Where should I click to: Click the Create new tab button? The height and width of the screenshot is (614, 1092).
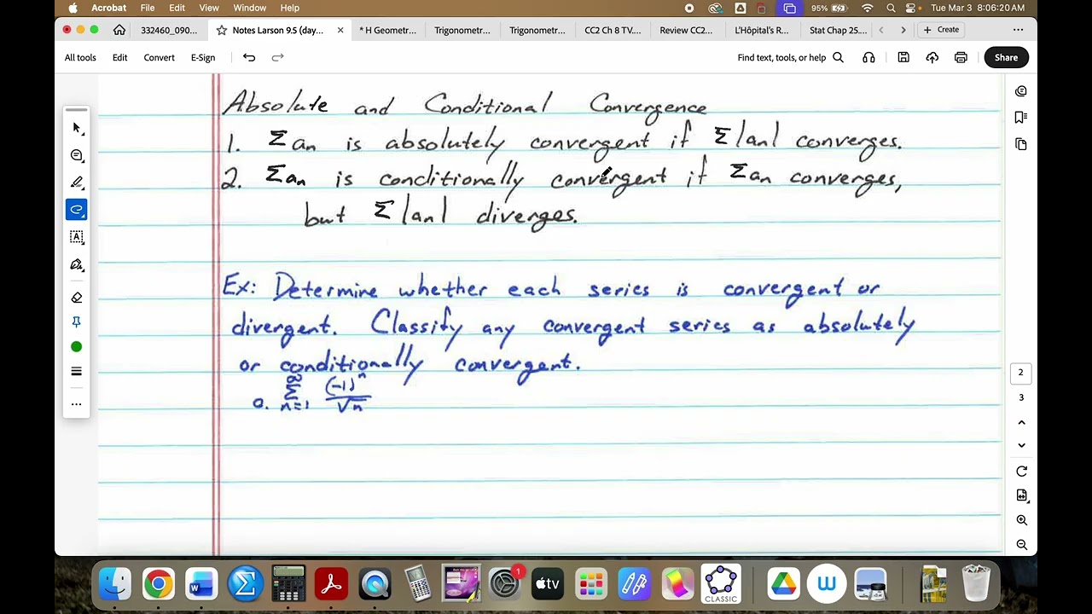[x=941, y=30]
